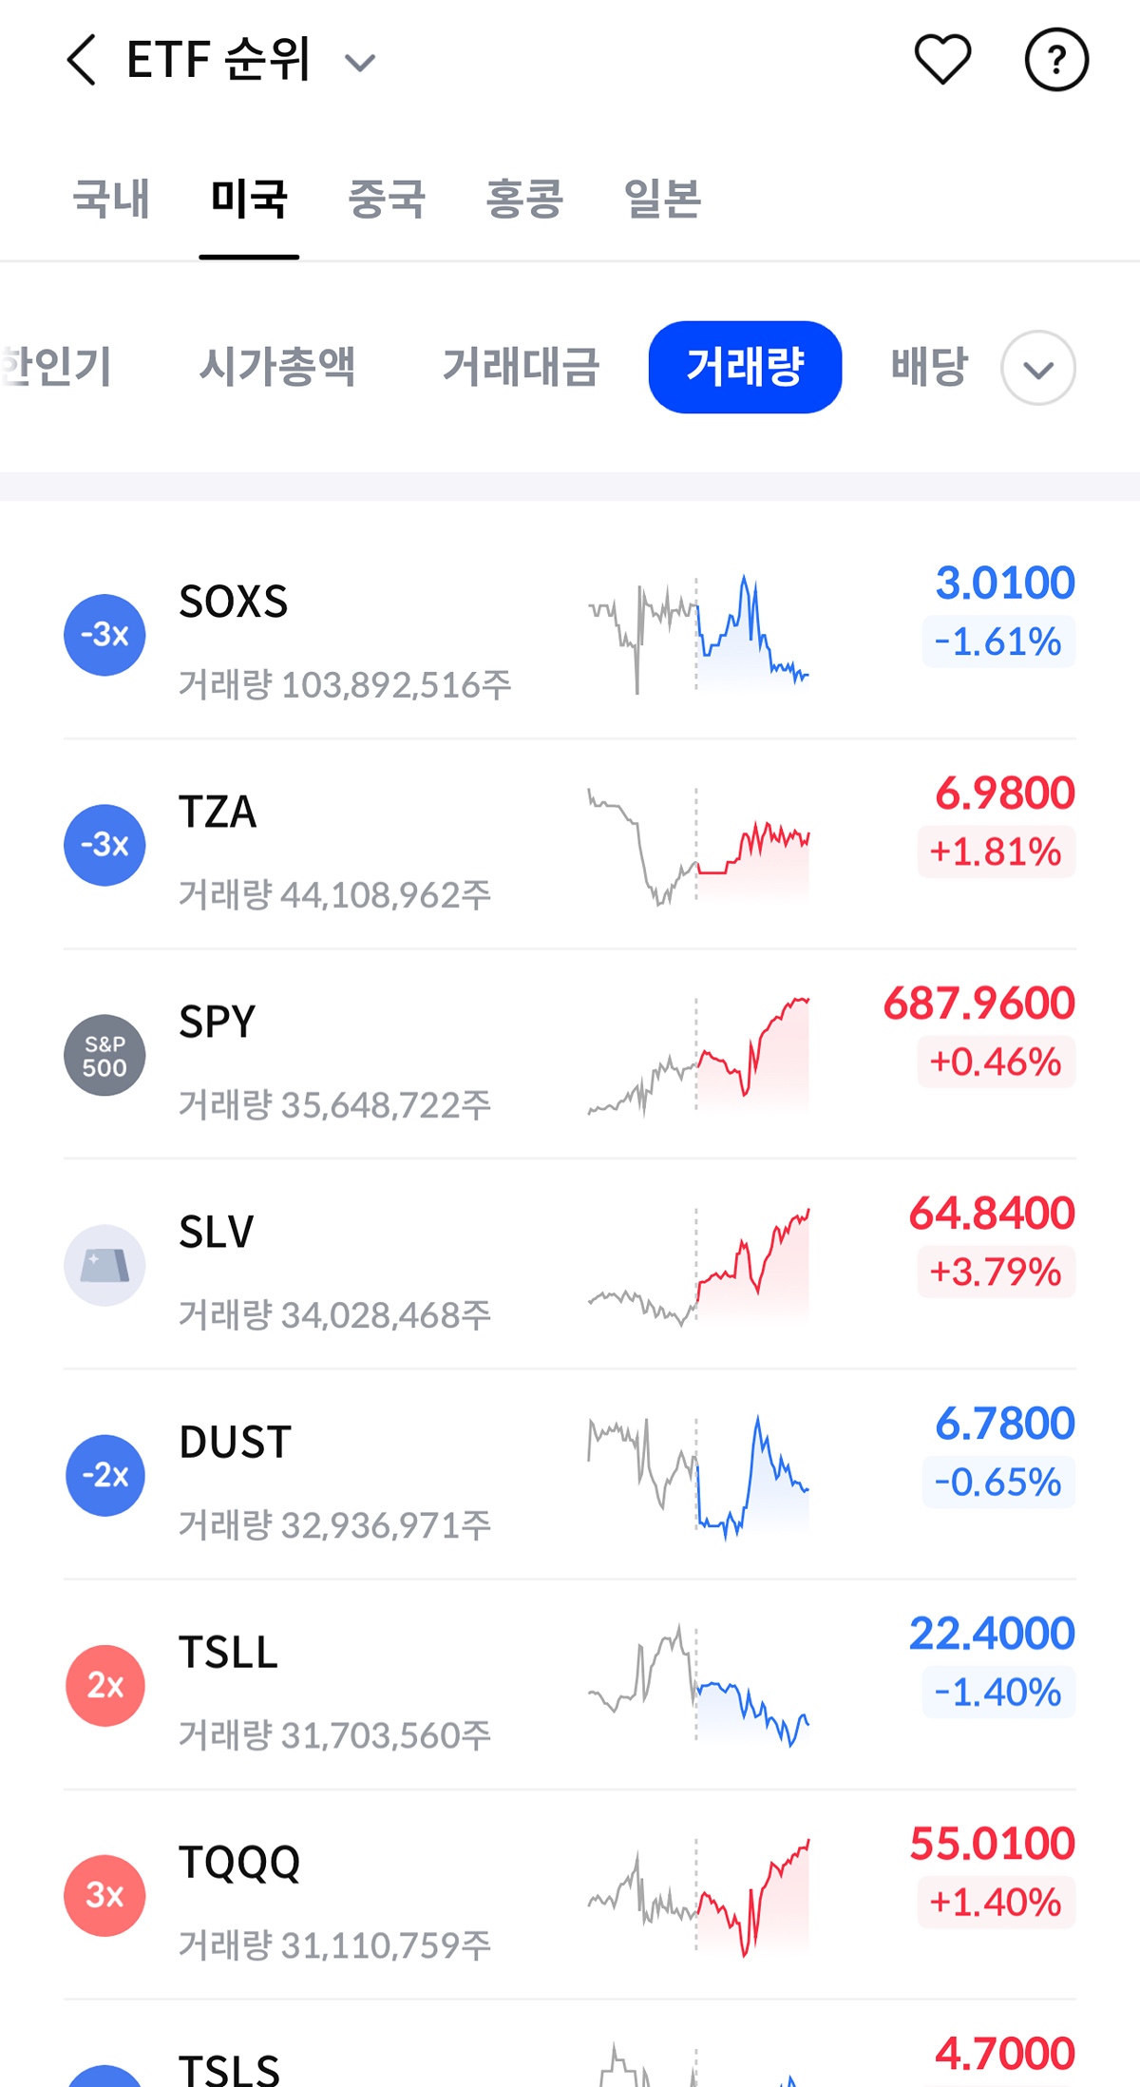Add to favorites with heart icon

pyautogui.click(x=942, y=60)
